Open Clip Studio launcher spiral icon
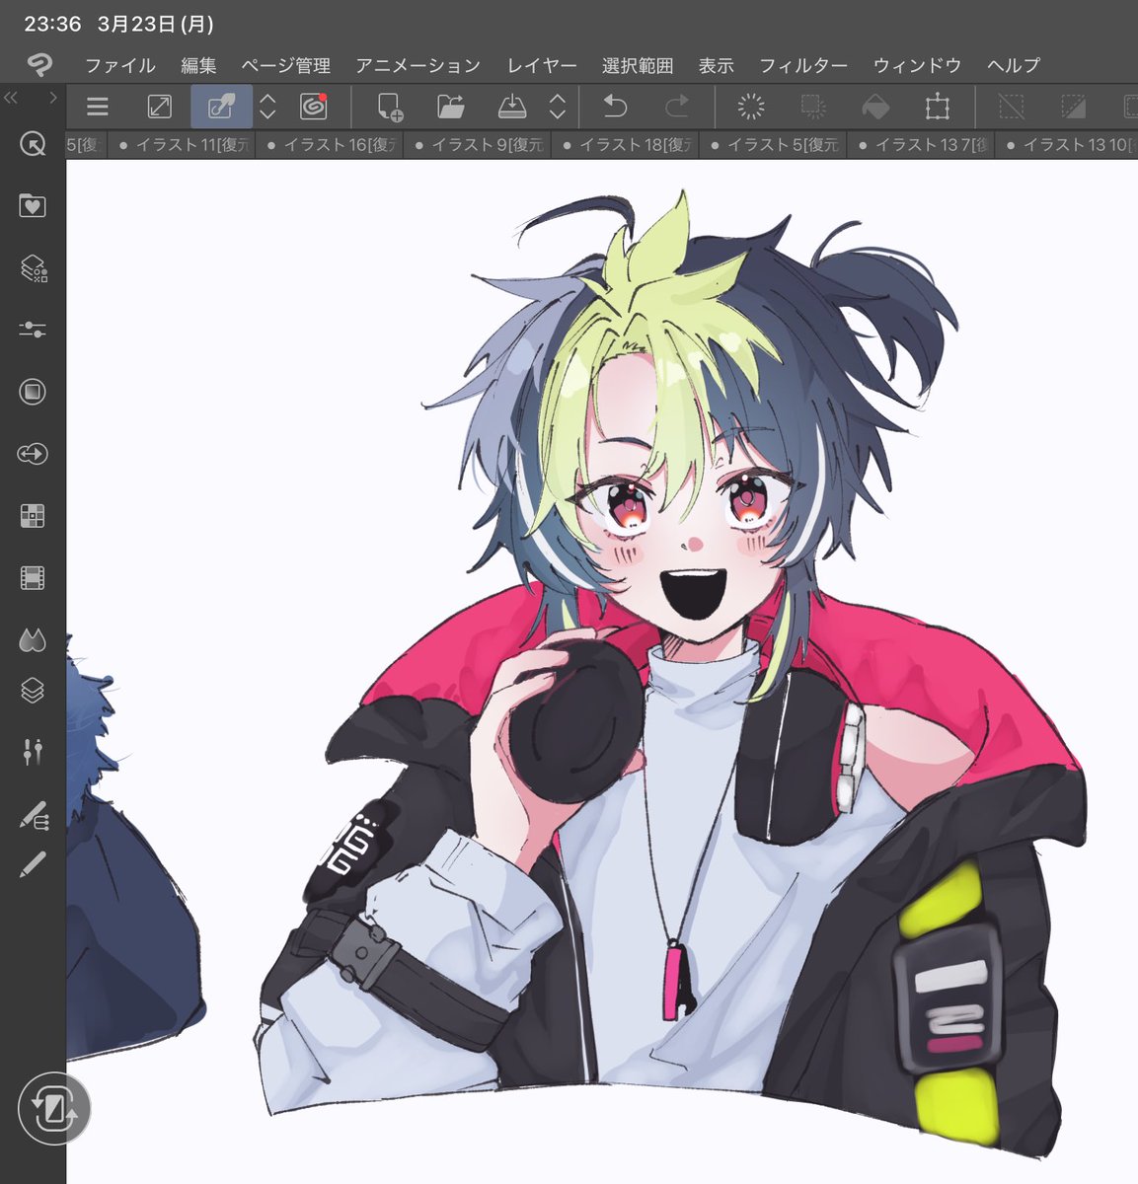Viewport: 1138px width, 1184px height. pyautogui.click(x=314, y=107)
